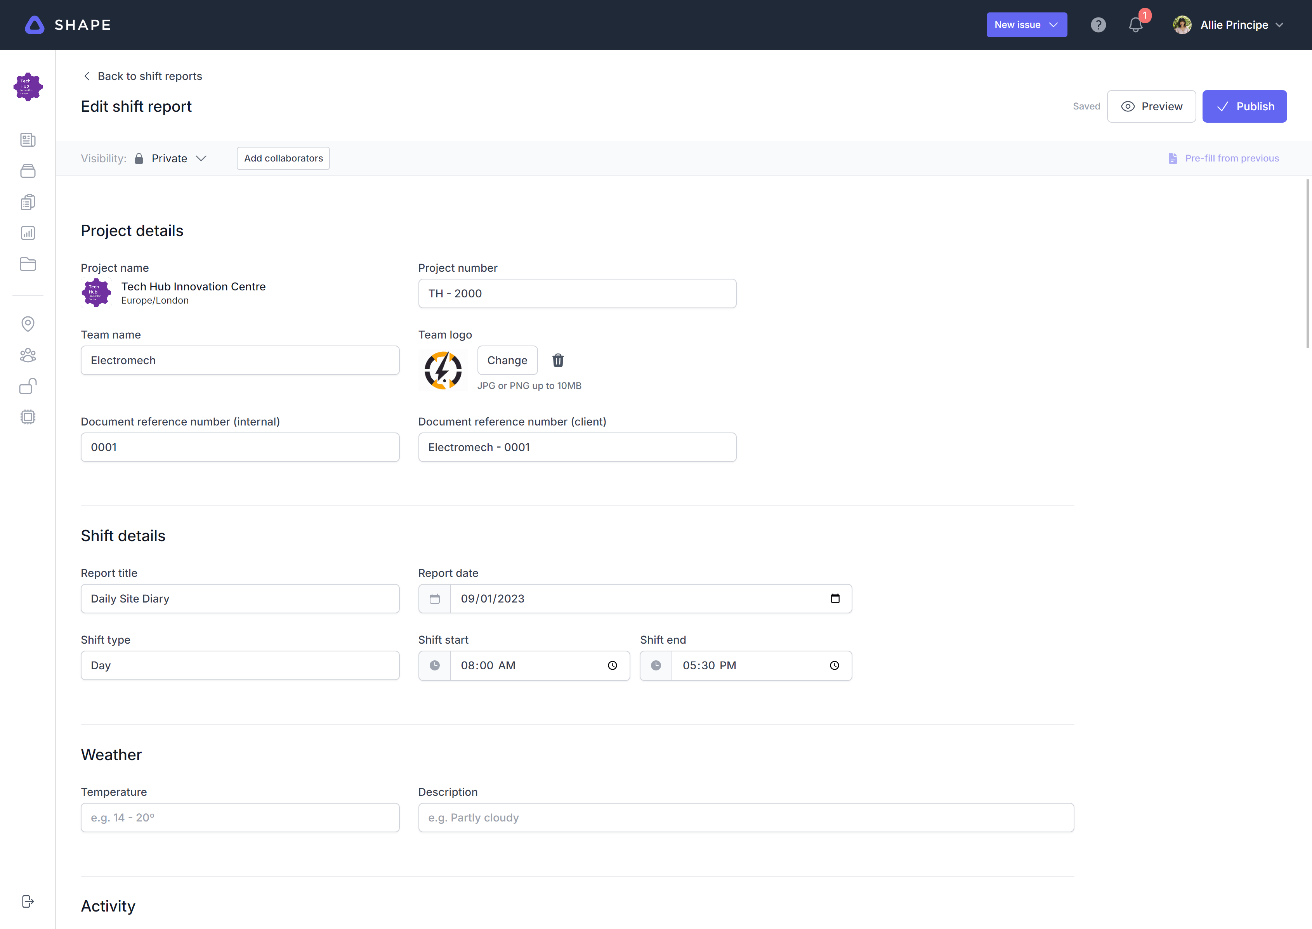Open notifications bell showing one alert
1312x929 pixels.
click(1137, 24)
